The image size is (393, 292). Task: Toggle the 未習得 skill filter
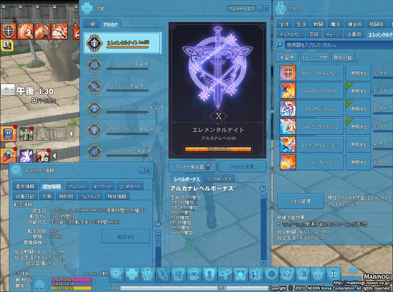point(287,57)
